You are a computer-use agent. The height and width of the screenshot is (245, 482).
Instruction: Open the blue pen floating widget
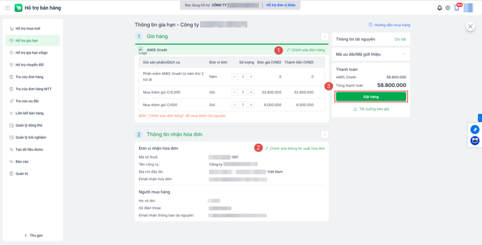coord(475,130)
